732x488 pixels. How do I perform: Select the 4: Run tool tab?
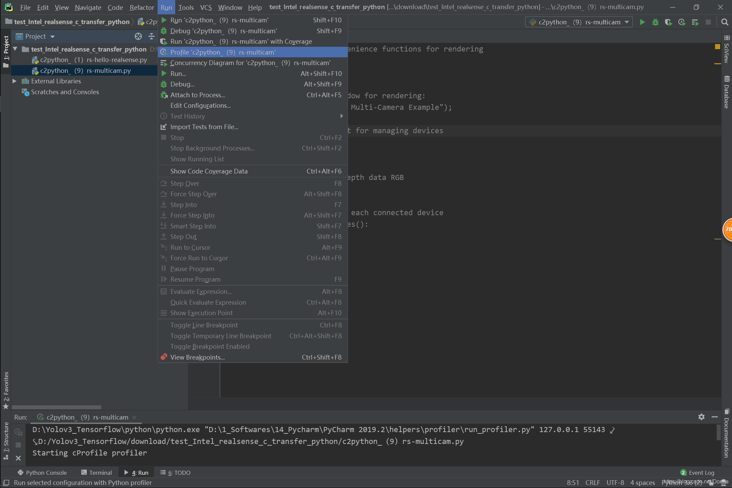point(136,472)
